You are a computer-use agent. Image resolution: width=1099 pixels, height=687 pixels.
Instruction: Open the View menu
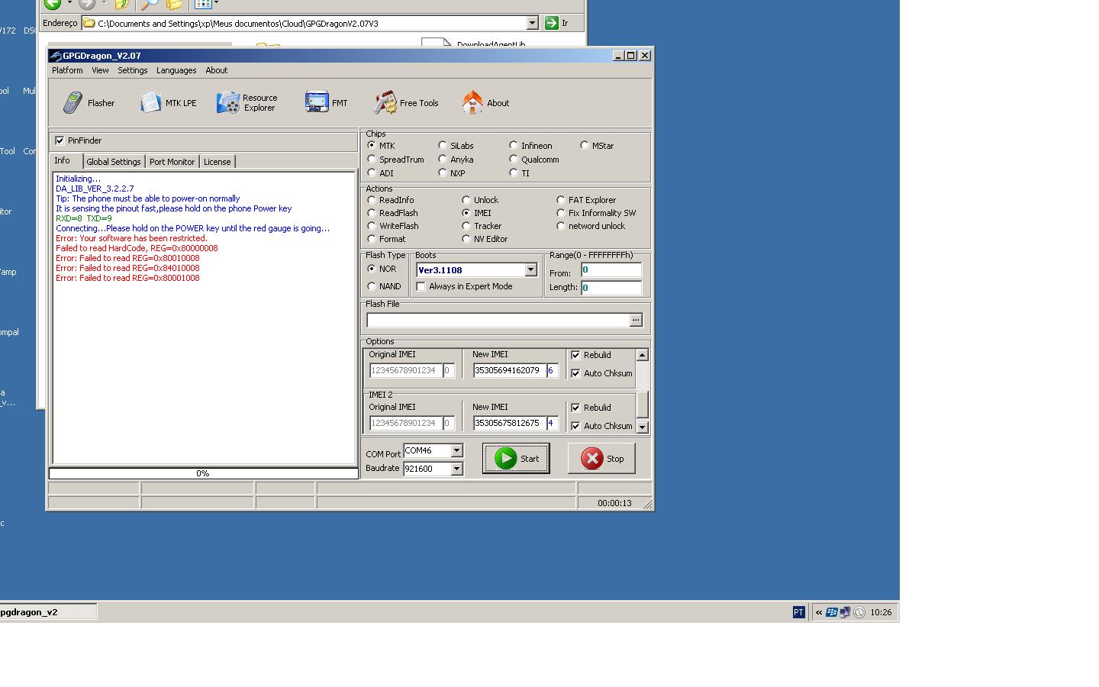click(x=100, y=70)
